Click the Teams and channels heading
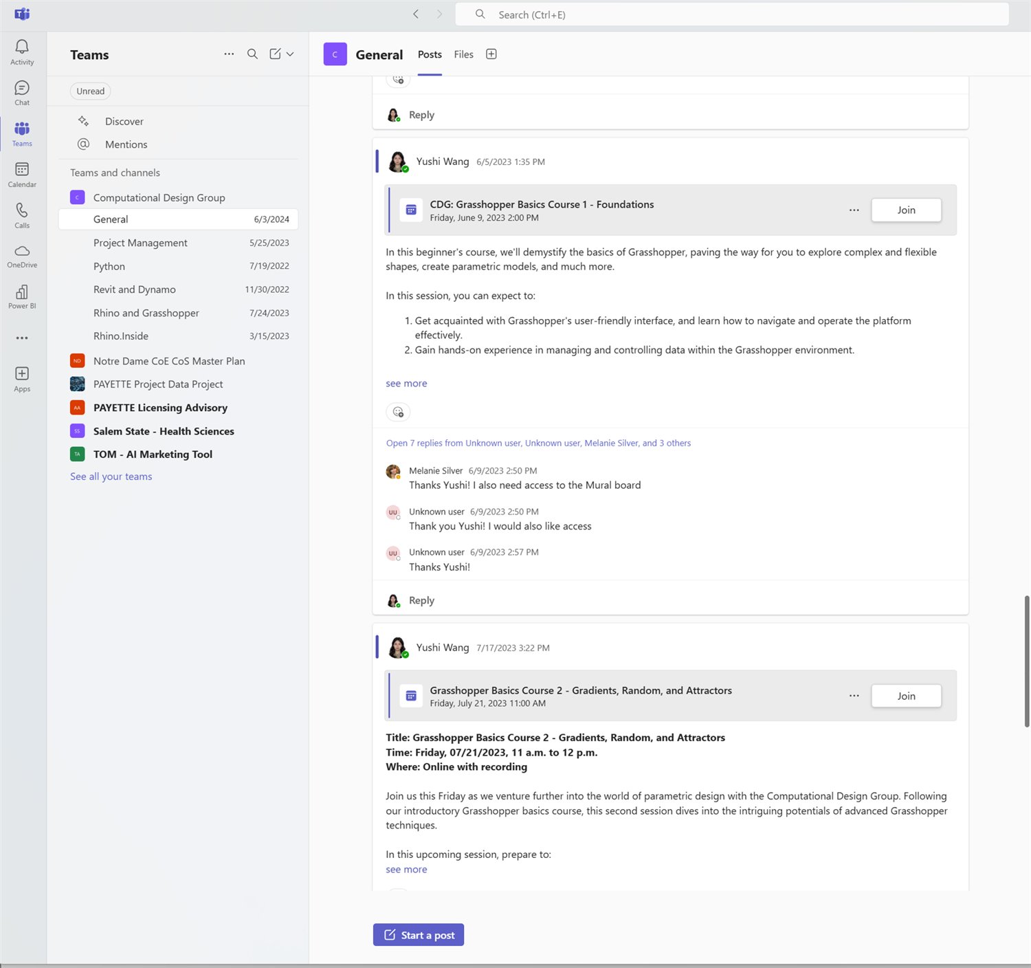This screenshot has height=968, width=1031. [115, 173]
